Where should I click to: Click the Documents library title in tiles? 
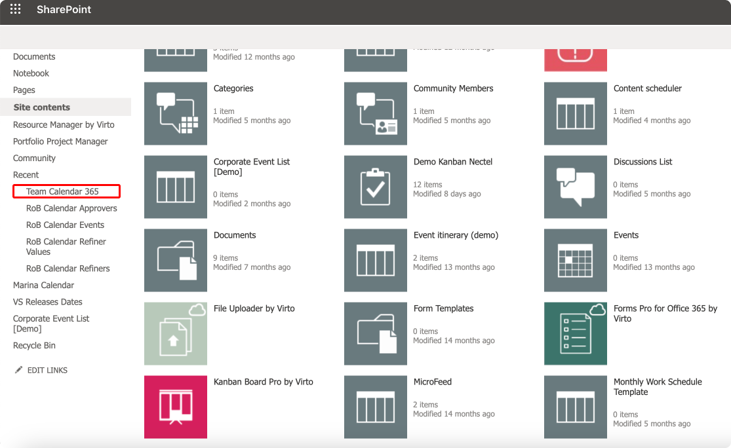click(x=235, y=235)
